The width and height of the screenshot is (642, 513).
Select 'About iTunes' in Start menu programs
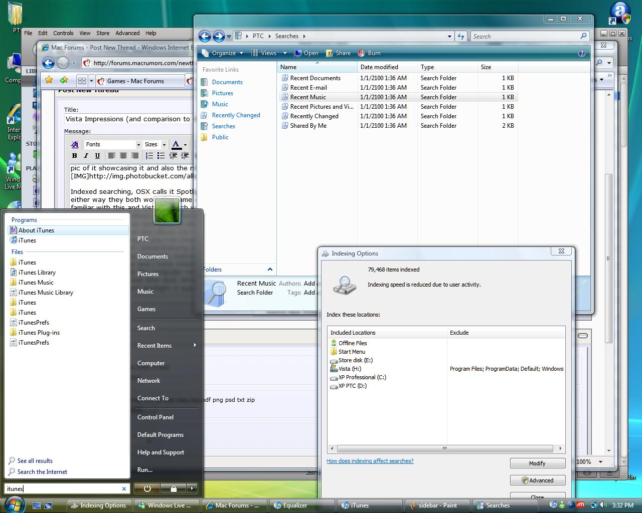[69, 230]
